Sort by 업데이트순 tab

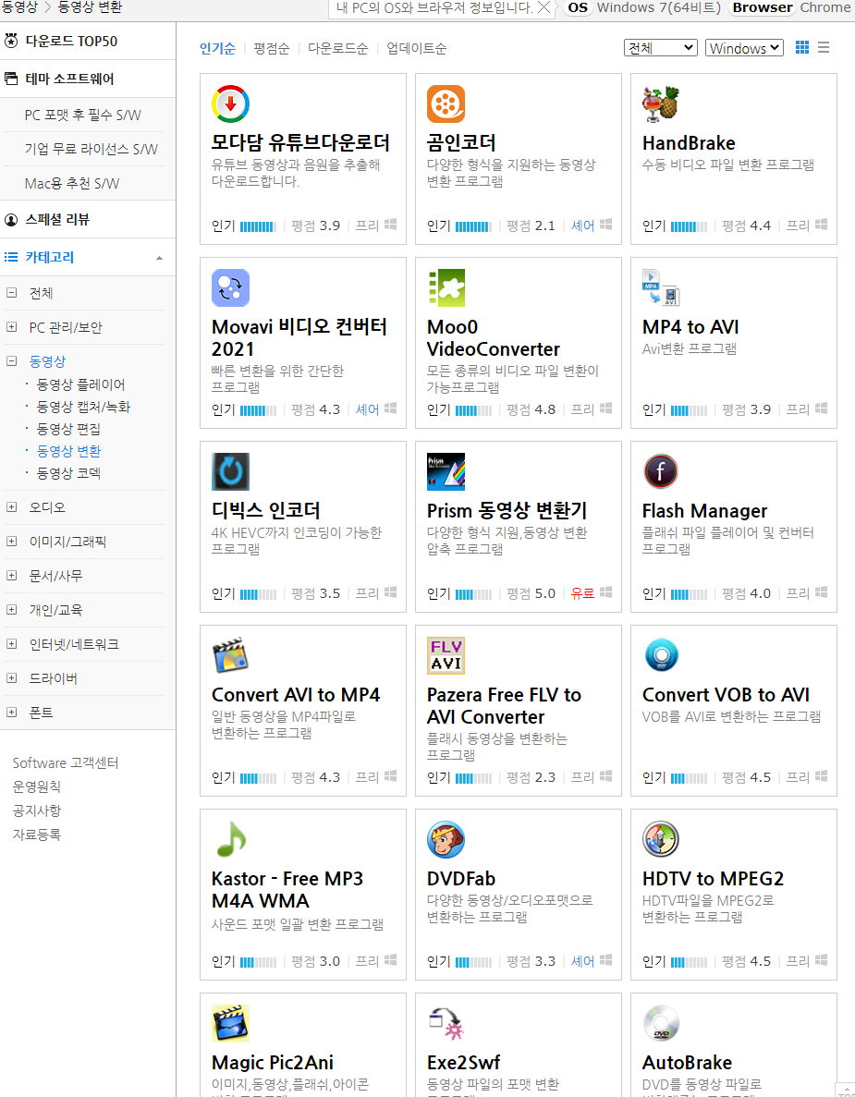(416, 48)
